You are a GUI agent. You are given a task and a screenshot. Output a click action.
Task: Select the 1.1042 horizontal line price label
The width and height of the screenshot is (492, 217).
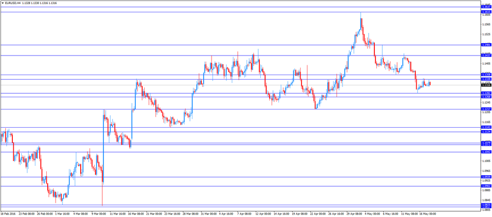tap(486, 152)
